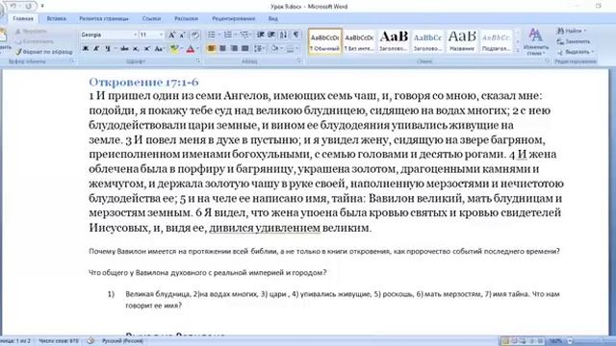Click Русский (Россия) language indicator

[122, 341]
